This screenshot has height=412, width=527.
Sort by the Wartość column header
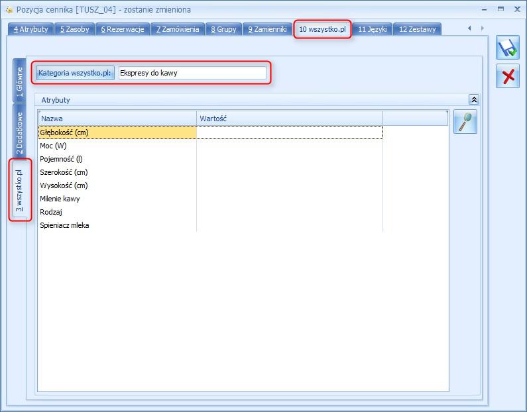(290, 119)
